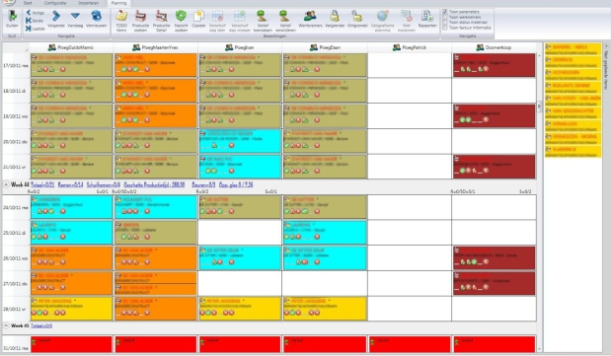
Task: Select the PloegPatrick column header
Action: 410,47
